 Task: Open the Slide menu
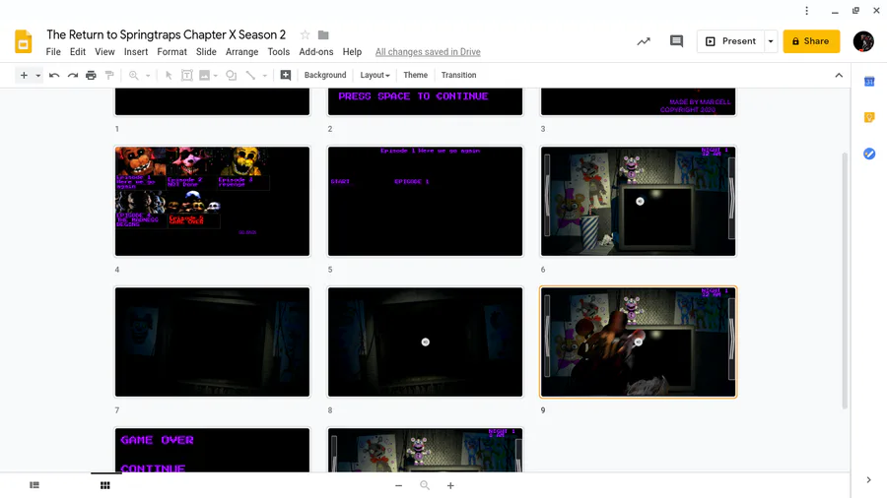pos(206,52)
